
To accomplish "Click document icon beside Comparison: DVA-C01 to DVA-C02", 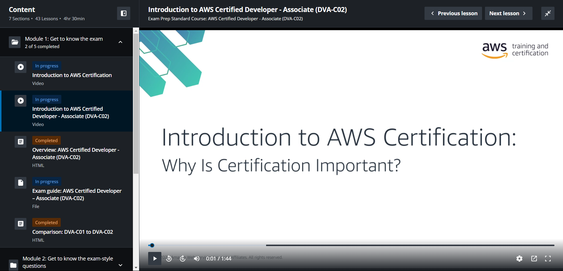I will point(21,224).
